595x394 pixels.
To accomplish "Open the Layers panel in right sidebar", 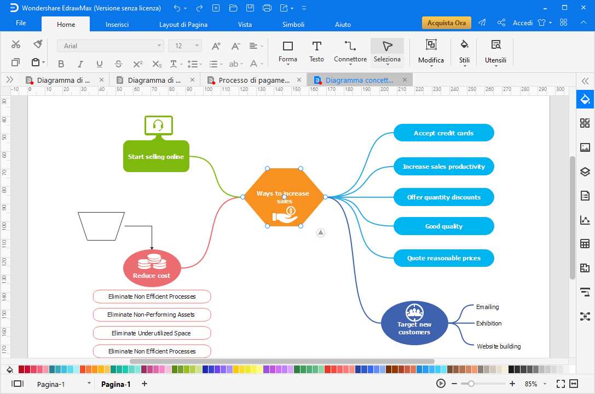I will coord(585,172).
